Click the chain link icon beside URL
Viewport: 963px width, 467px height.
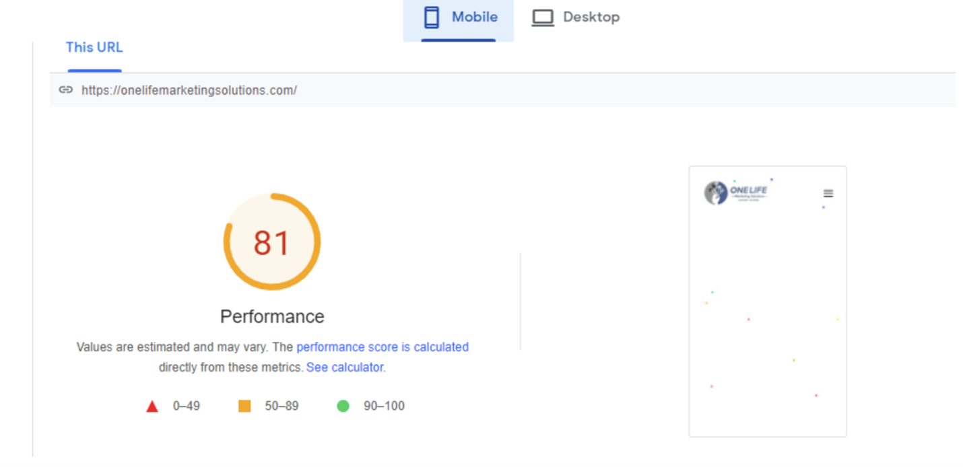point(65,90)
